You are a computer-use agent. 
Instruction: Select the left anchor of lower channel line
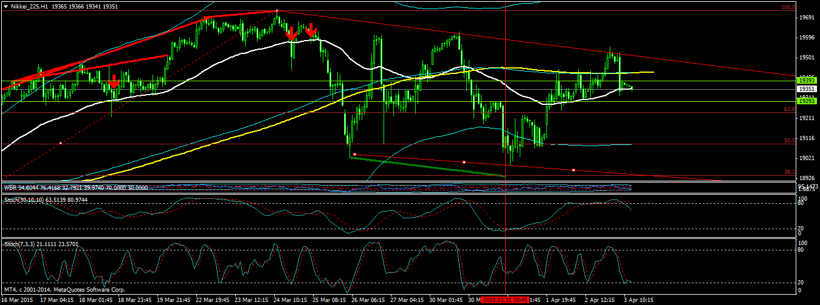click(354, 154)
